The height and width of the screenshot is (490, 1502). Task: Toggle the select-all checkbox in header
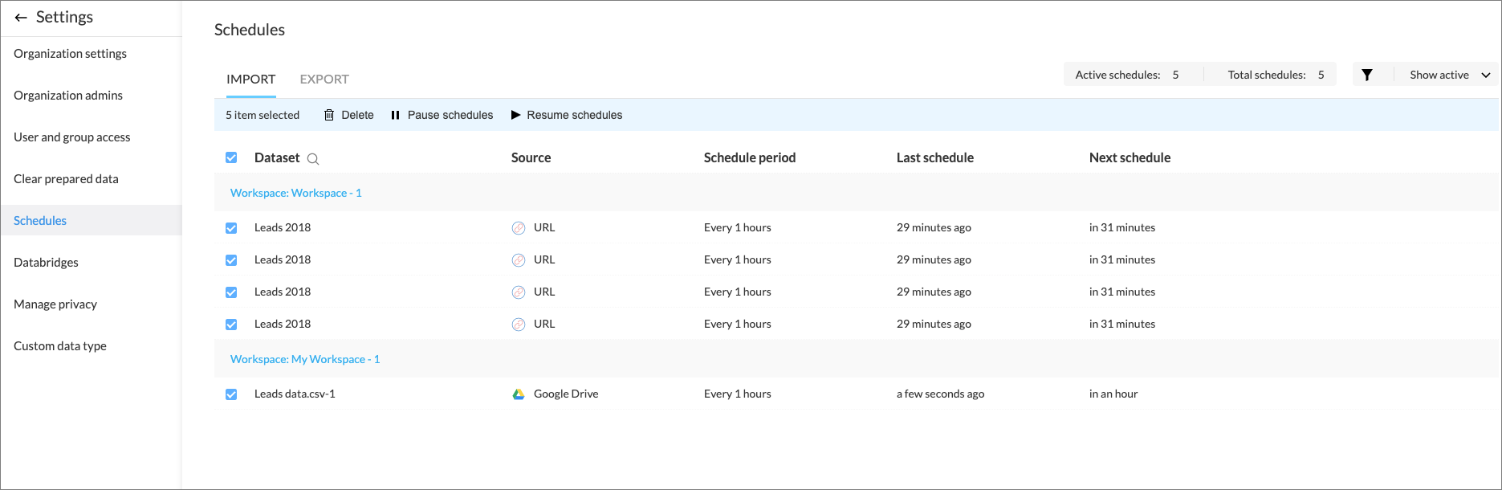click(231, 157)
